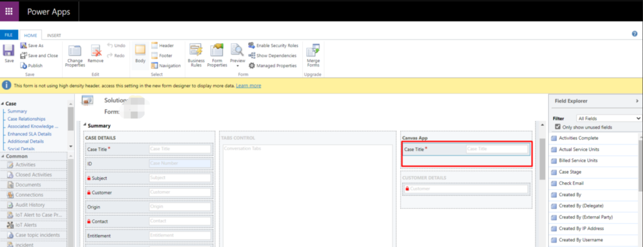643x247 pixels.
Task: Select the Entitlement field
Action: (149, 236)
